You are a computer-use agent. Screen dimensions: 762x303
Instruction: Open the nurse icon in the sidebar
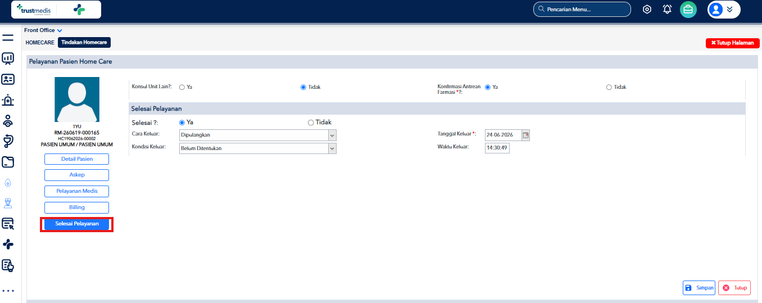tap(8, 203)
